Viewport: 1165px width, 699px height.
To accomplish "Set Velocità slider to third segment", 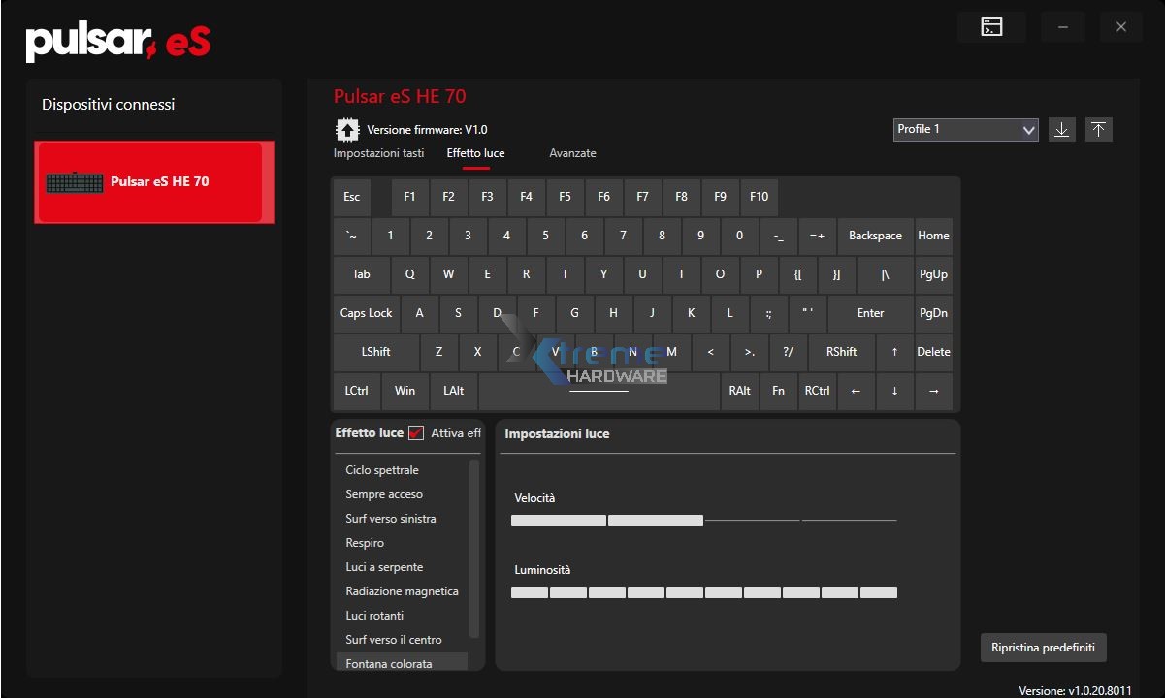I will pos(752,521).
